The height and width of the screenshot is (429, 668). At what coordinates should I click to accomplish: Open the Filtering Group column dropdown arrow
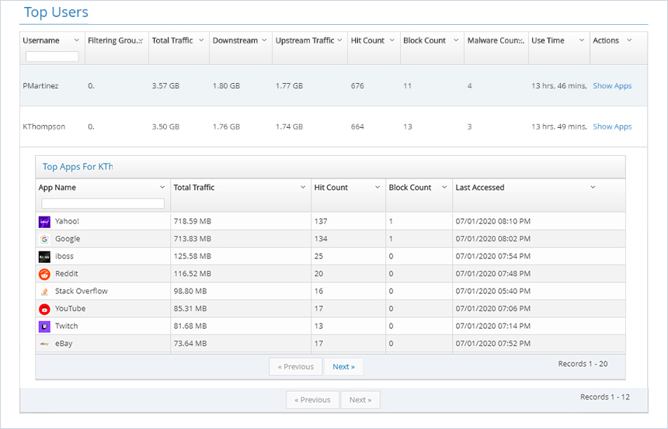click(x=141, y=40)
